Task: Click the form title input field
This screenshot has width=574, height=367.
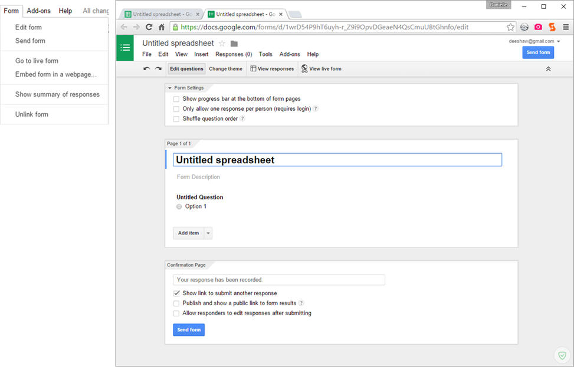Action: click(337, 160)
